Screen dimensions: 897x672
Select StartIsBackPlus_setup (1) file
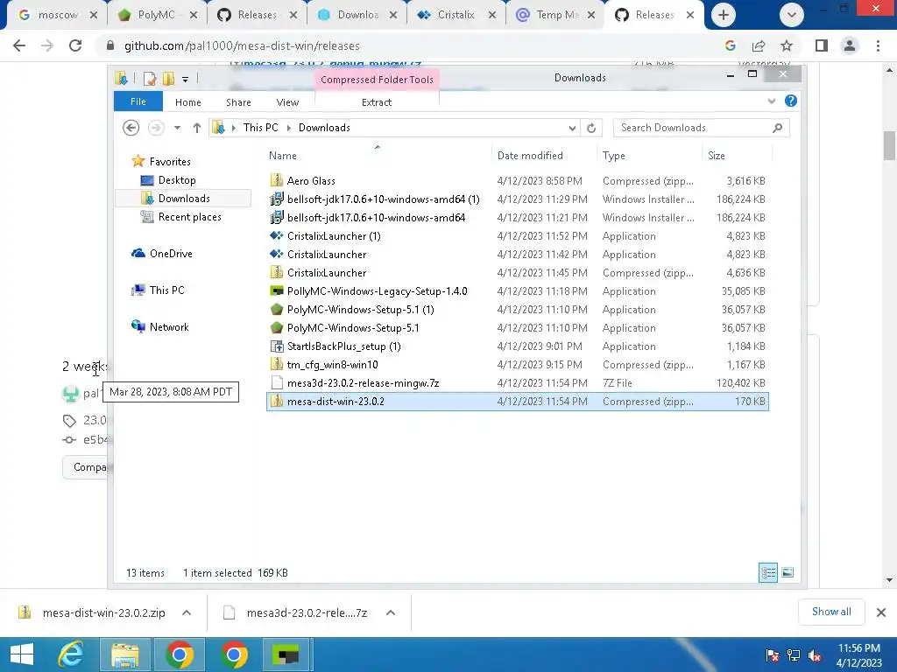point(517,346)
